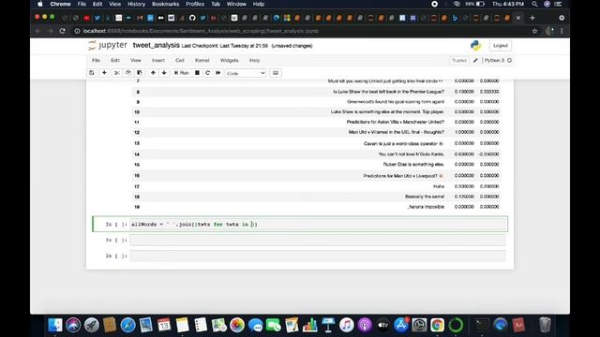Open Chrome Bookmarks menu in menu bar
The height and width of the screenshot is (337, 600).
click(165, 4)
